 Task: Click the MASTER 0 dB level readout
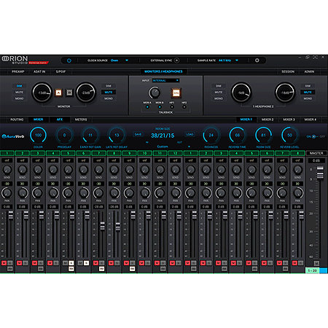click(x=316, y=160)
